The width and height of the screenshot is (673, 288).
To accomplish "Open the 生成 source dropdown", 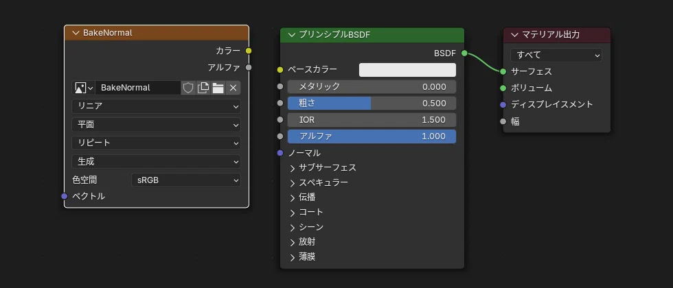I will pos(157,162).
